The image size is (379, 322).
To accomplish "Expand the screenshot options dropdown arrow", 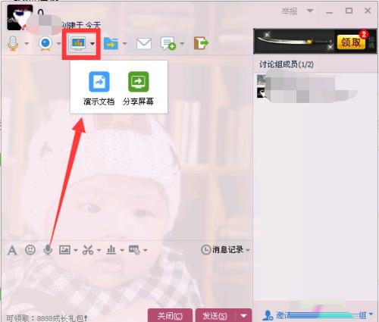I will 99,250.
